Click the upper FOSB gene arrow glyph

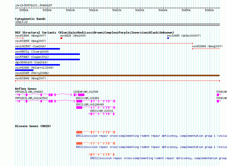point(219,95)
